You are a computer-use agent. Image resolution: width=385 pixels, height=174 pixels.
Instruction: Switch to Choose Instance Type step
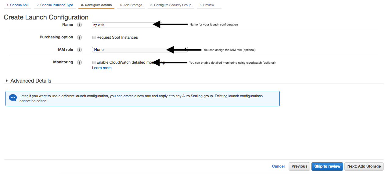[x=55, y=5]
